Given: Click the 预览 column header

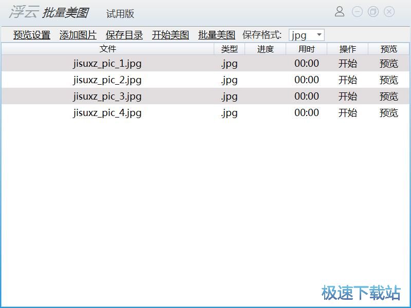Looking at the screenshot, I should pos(389,49).
